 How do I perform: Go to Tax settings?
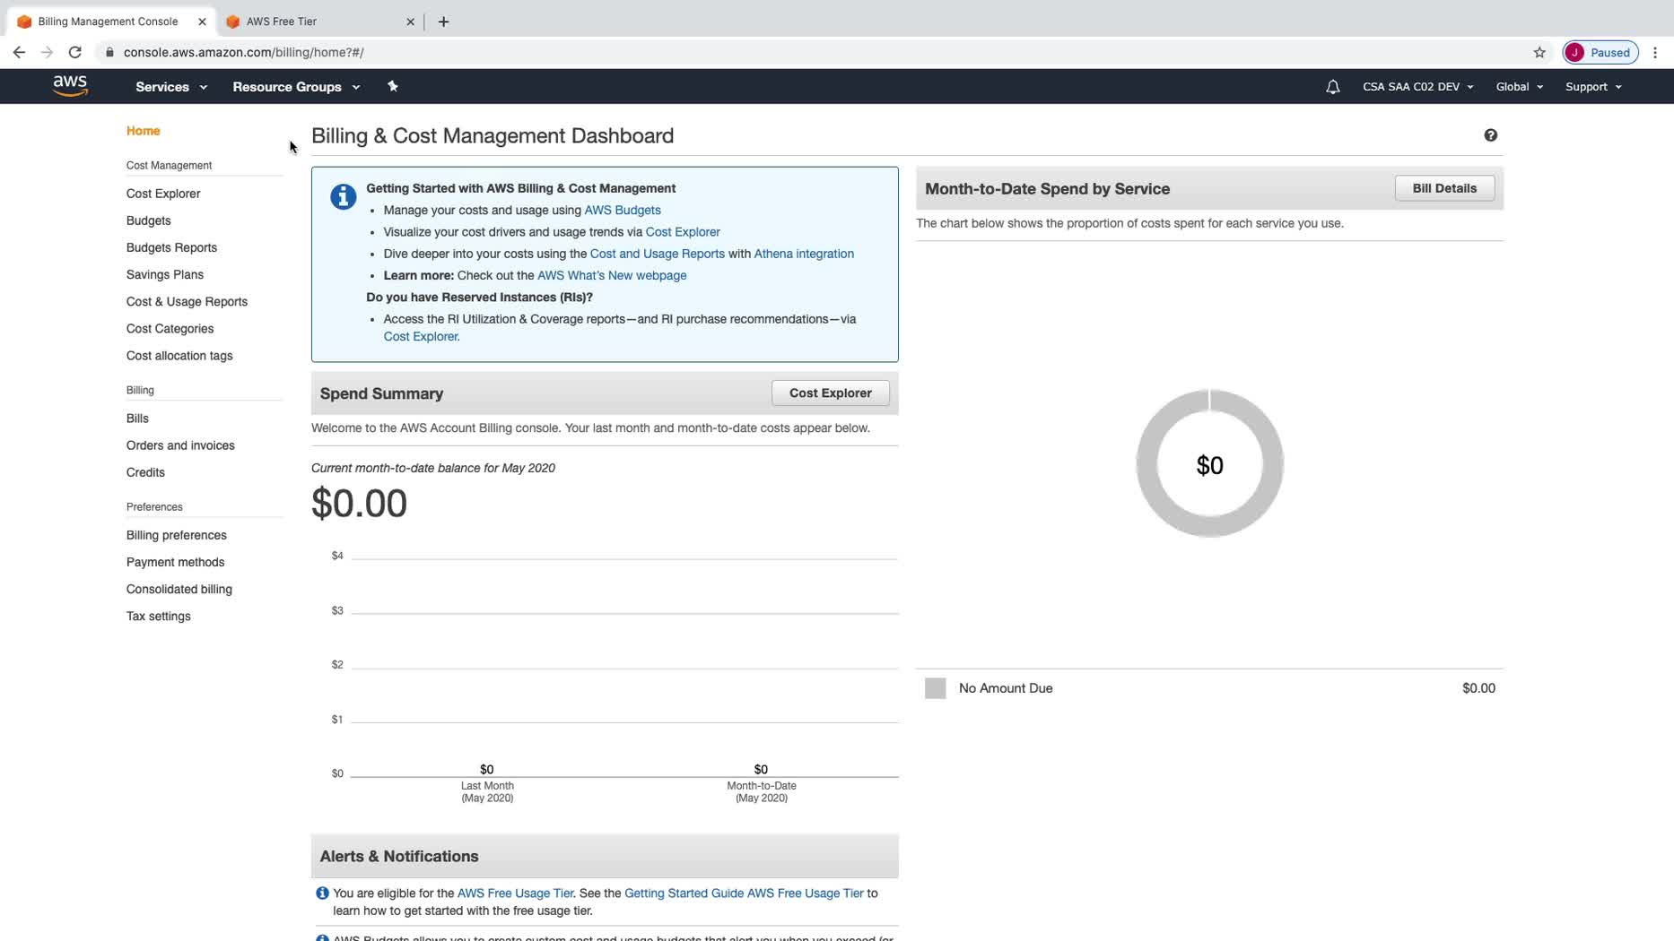click(x=159, y=615)
